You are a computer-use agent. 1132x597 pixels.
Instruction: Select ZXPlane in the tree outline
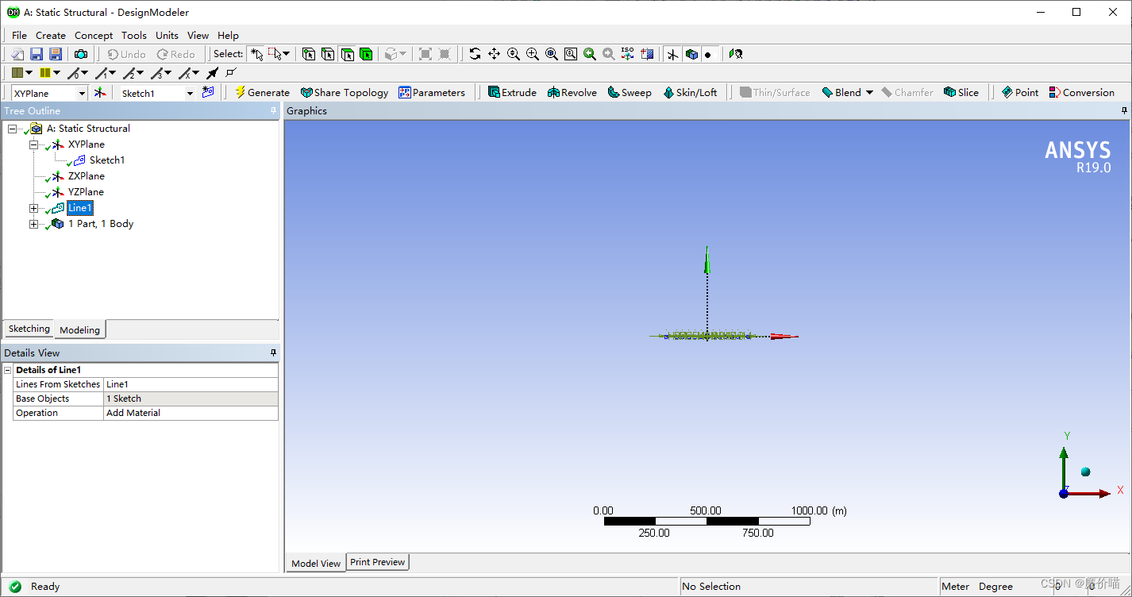click(86, 176)
